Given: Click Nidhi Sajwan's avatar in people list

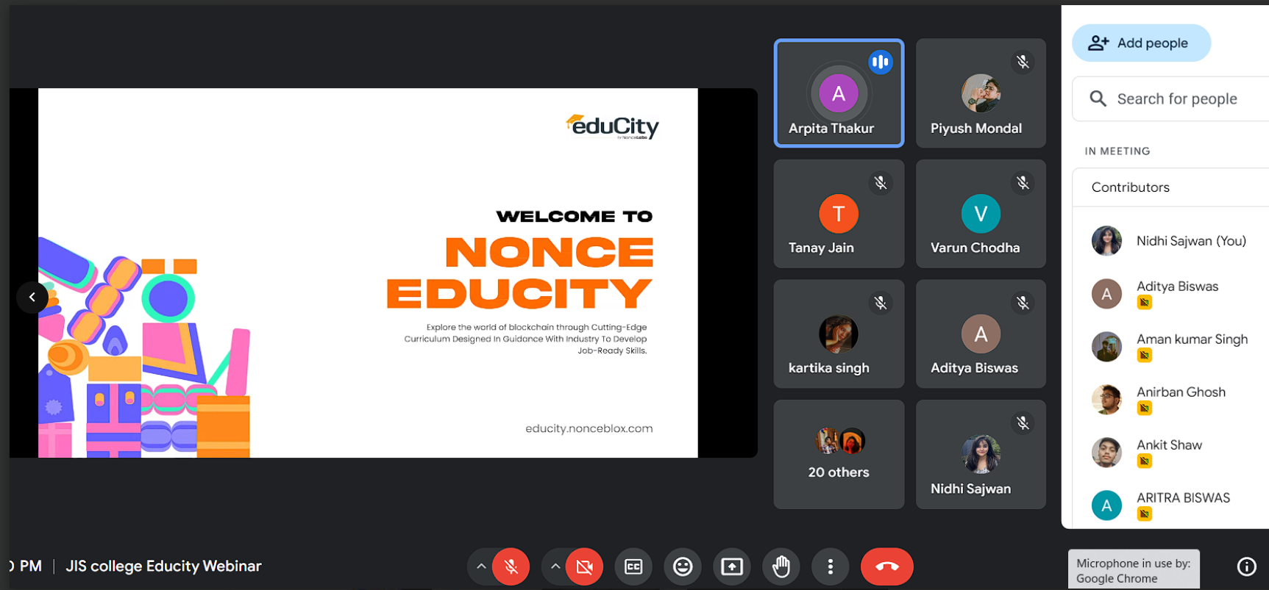Looking at the screenshot, I should 1106,241.
